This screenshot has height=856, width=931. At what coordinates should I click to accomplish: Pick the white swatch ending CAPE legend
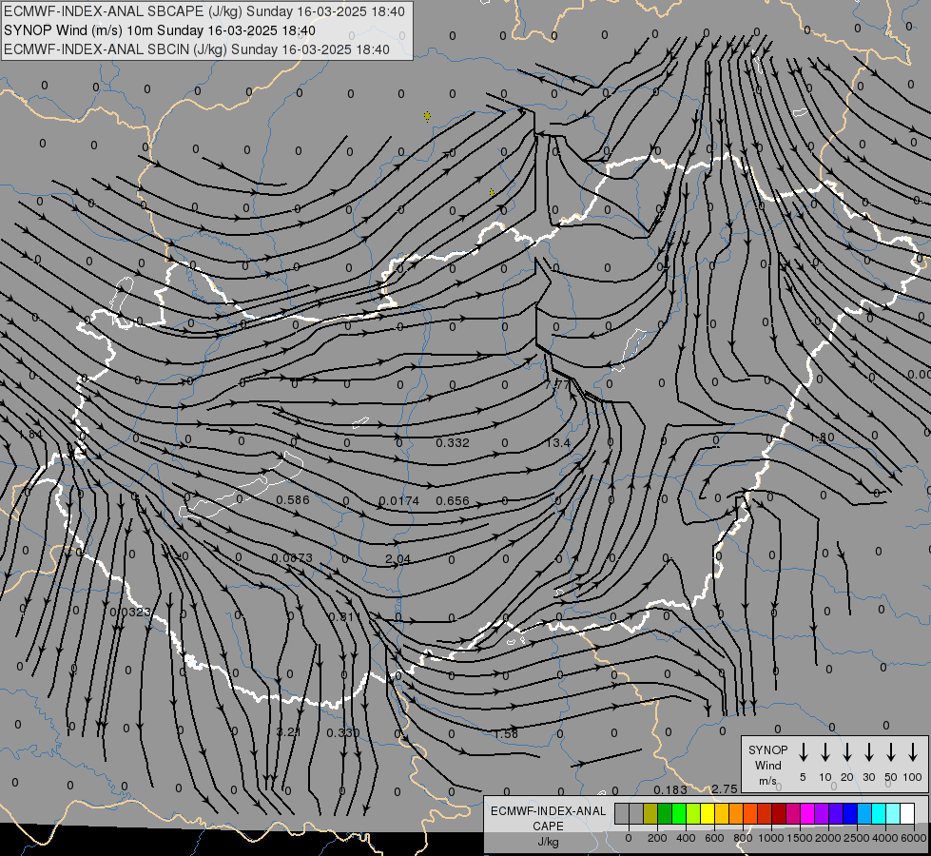(x=907, y=814)
